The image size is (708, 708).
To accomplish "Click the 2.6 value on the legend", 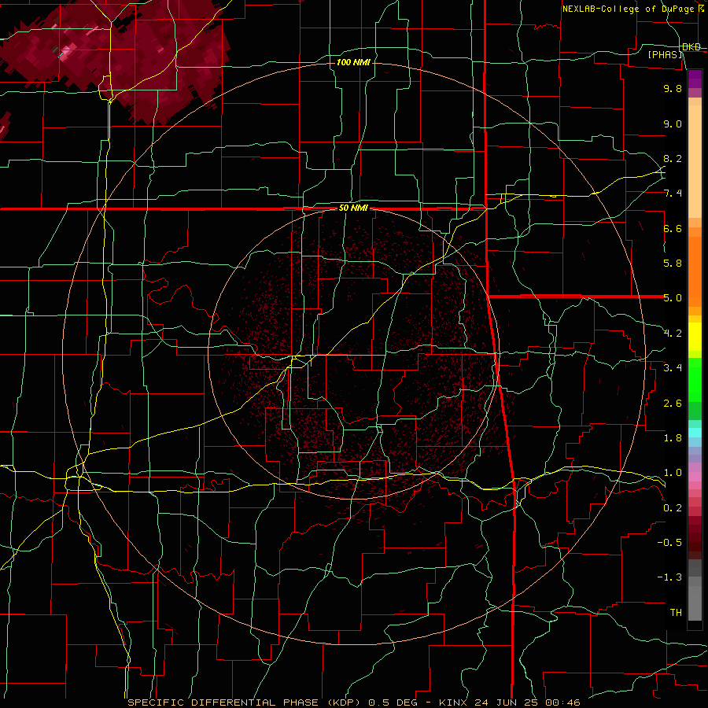I will [x=673, y=404].
